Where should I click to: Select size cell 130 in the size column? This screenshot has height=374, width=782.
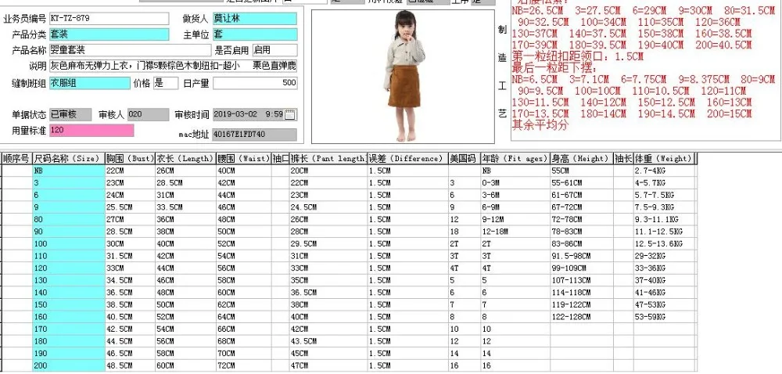(x=69, y=280)
